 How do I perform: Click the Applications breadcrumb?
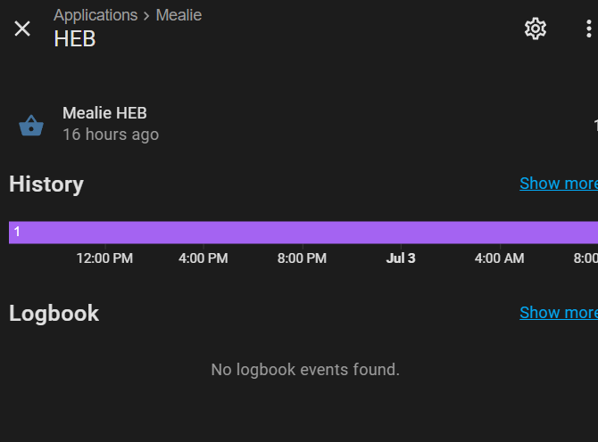tap(96, 15)
